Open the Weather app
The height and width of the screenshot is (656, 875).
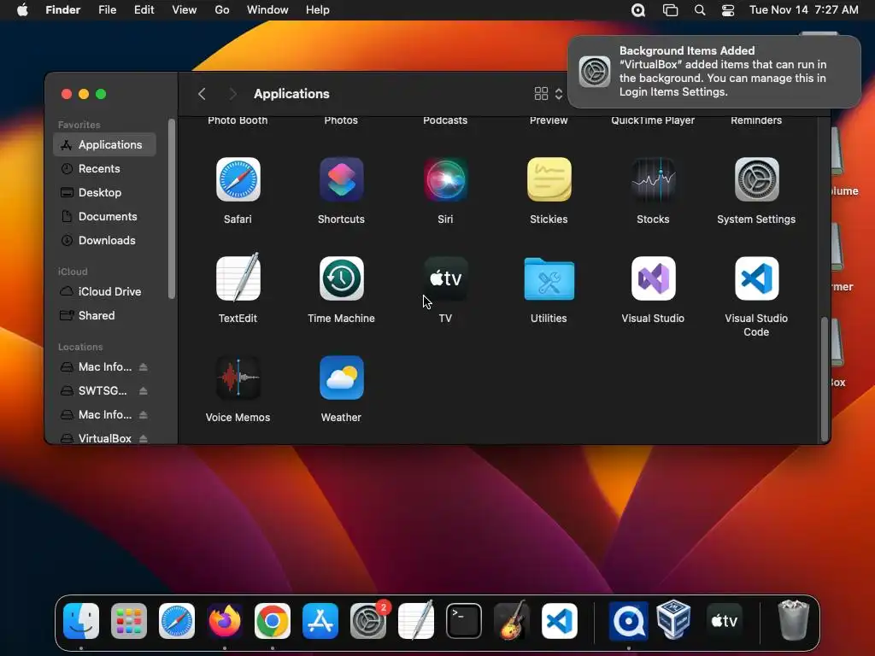click(342, 378)
